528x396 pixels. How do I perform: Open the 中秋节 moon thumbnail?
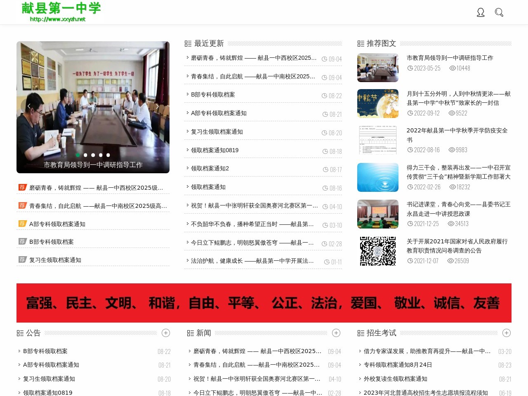pyautogui.click(x=378, y=104)
